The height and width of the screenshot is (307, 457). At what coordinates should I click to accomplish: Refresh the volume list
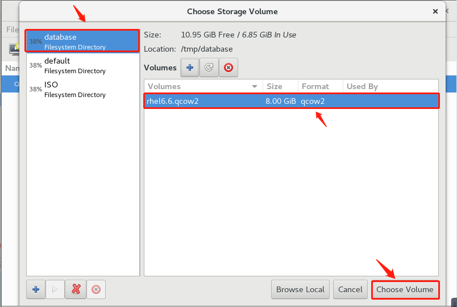point(209,68)
